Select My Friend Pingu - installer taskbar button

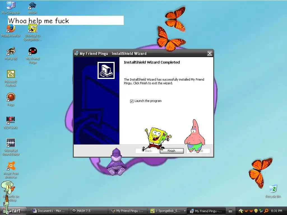coord(206,211)
